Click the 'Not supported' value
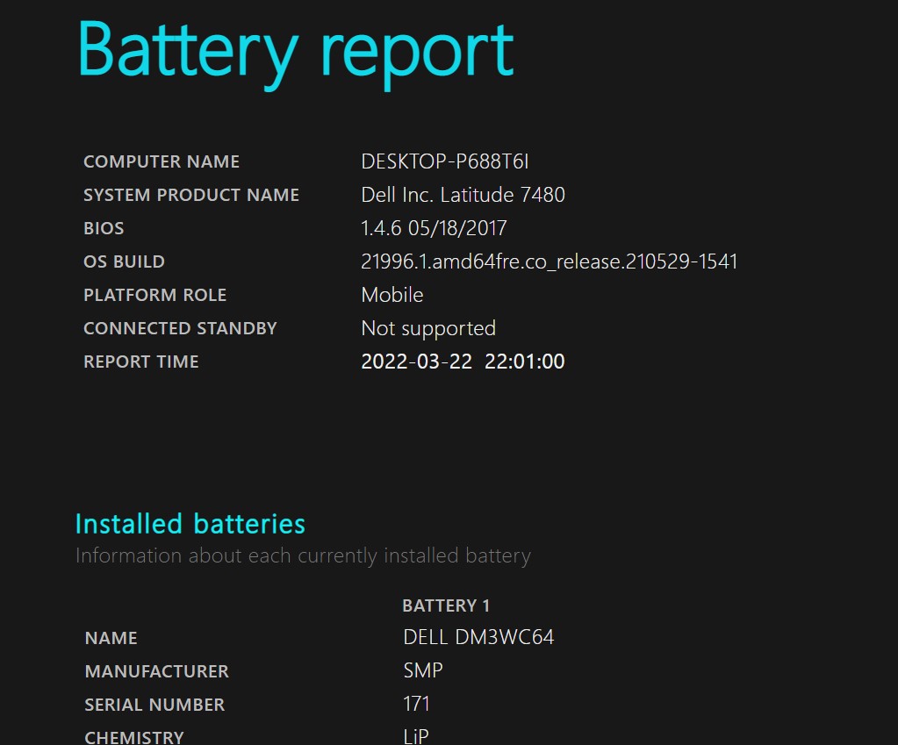The height and width of the screenshot is (745, 898). pos(428,329)
